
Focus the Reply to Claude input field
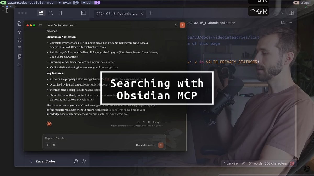(x=104, y=138)
